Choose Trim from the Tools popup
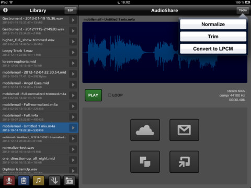The image size is (251, 188). click(213, 37)
